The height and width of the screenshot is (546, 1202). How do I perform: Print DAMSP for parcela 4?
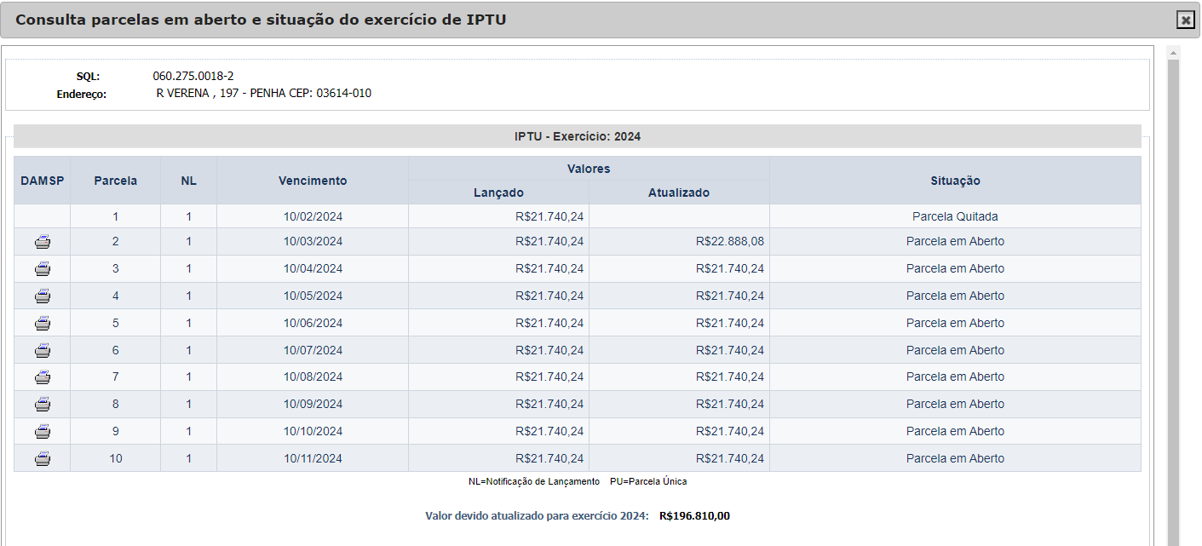pos(43,296)
